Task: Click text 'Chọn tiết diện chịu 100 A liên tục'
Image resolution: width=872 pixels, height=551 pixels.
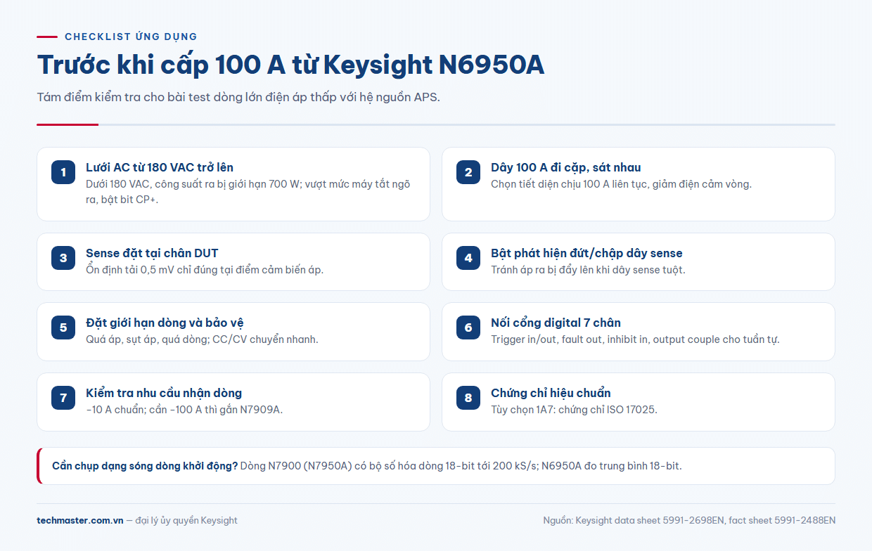Action: point(571,184)
